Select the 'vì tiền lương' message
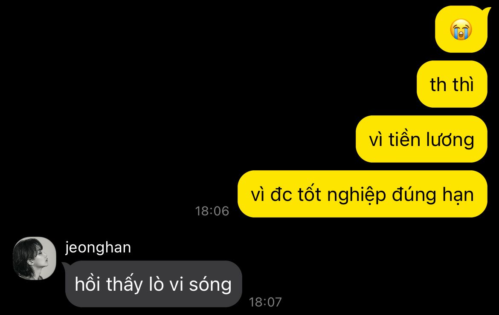The height and width of the screenshot is (315, 499). (421, 139)
